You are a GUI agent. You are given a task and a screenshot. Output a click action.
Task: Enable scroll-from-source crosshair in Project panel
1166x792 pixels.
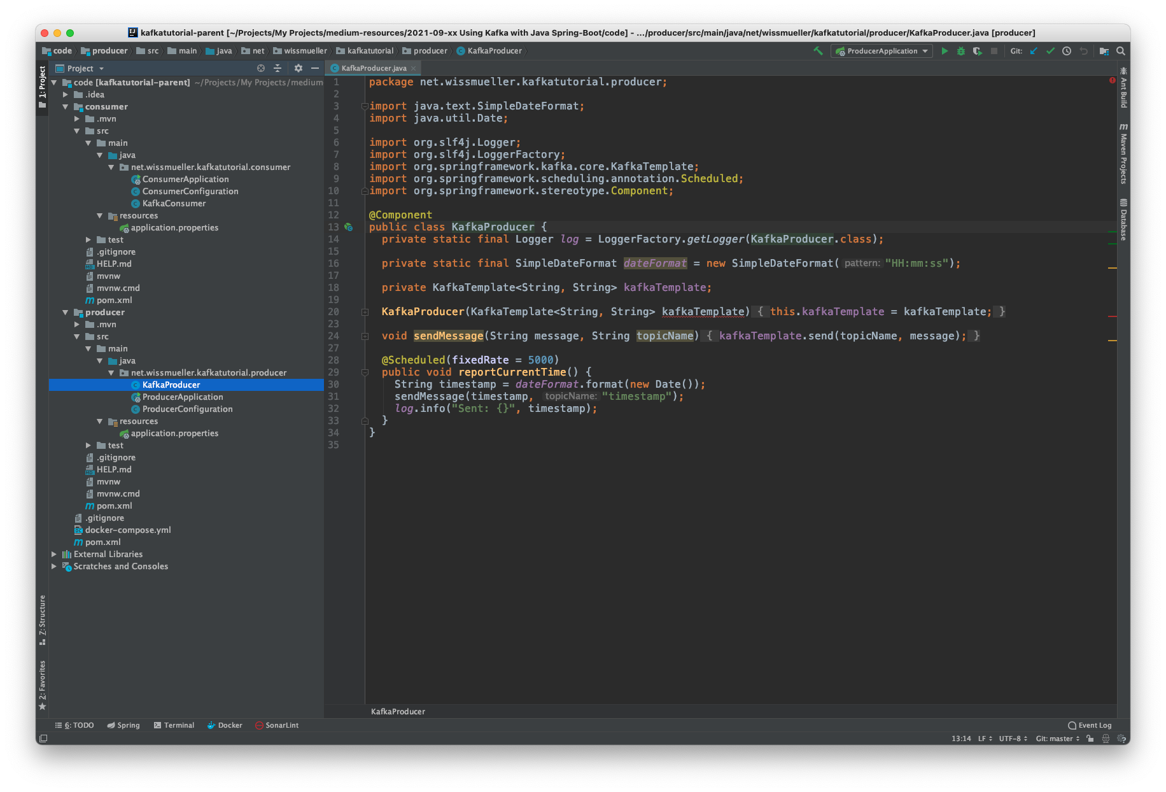[x=260, y=68]
